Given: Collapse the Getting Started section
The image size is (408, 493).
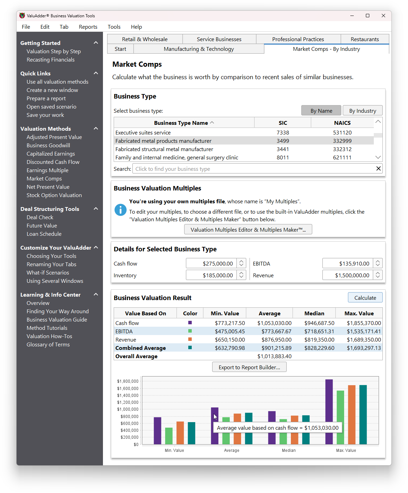Looking at the screenshot, I should coord(96,42).
